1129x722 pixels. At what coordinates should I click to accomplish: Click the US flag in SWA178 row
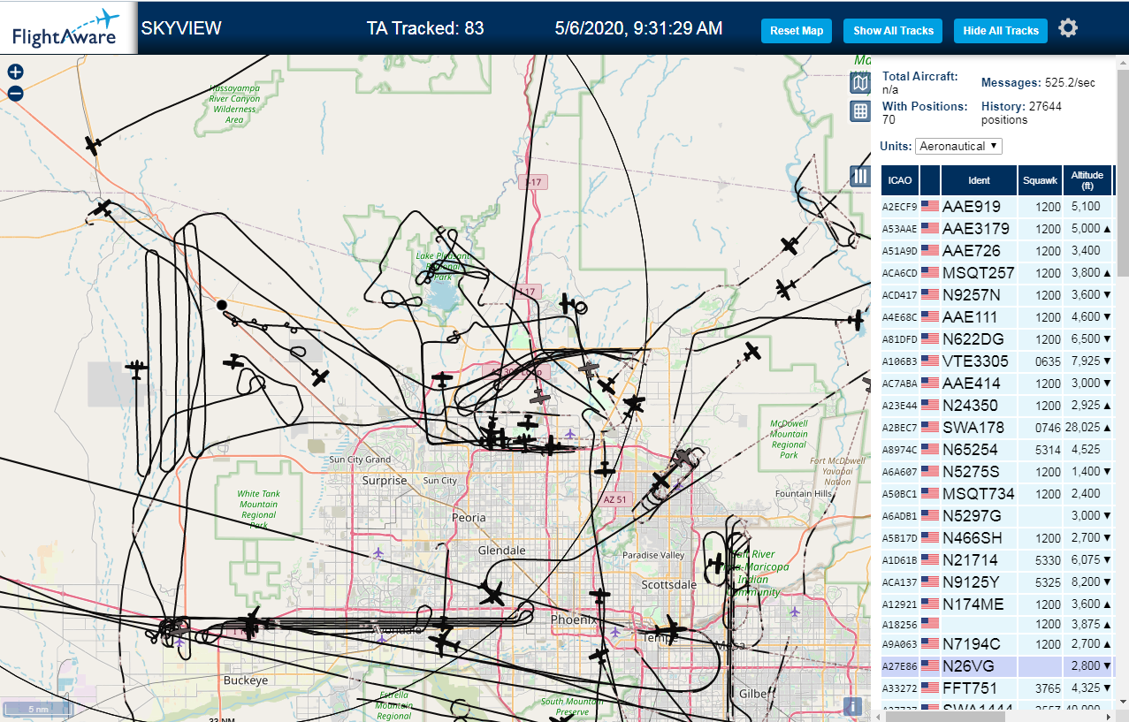pyautogui.click(x=930, y=427)
